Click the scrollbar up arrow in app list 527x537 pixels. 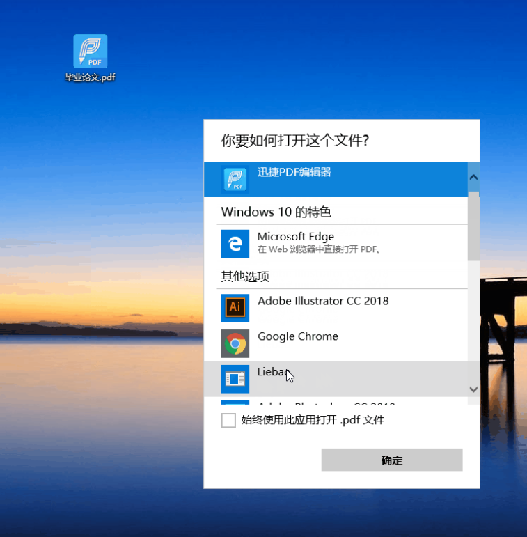[x=473, y=177]
